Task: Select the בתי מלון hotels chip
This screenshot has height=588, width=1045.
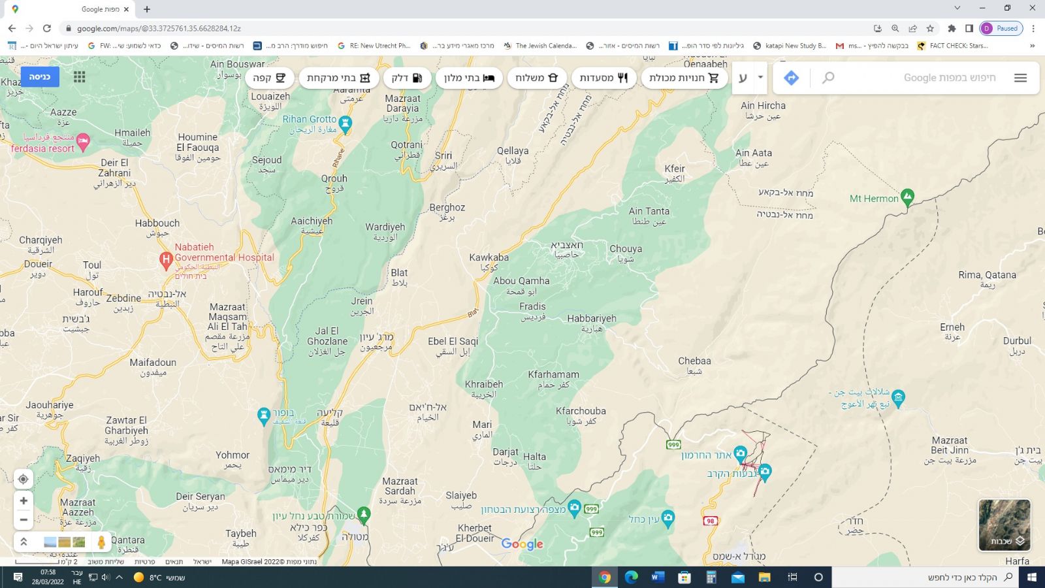Action: [469, 78]
